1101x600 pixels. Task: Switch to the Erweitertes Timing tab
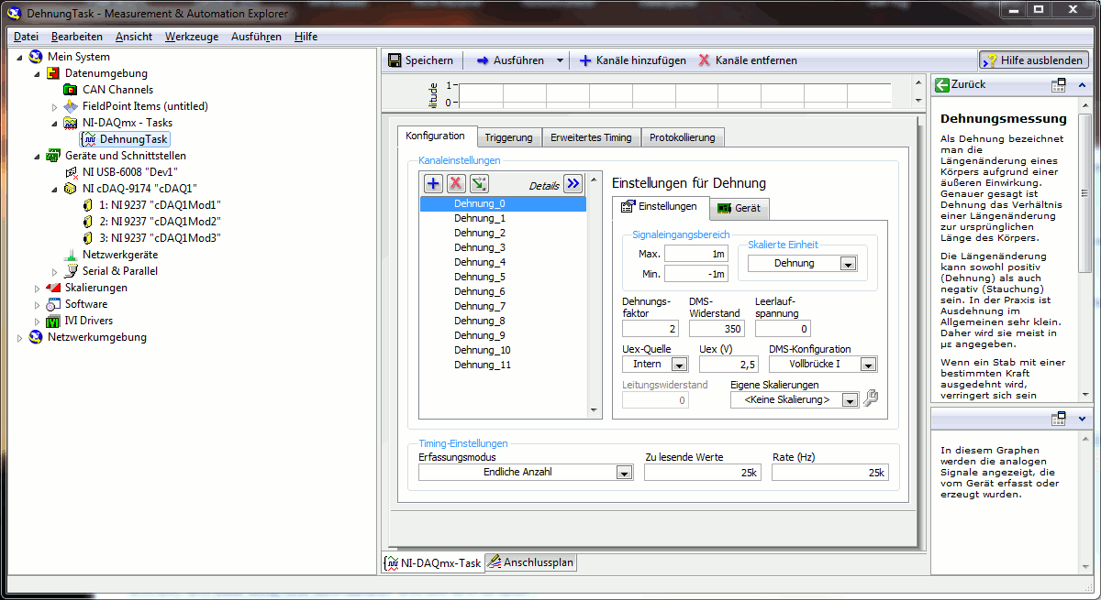pyautogui.click(x=591, y=137)
